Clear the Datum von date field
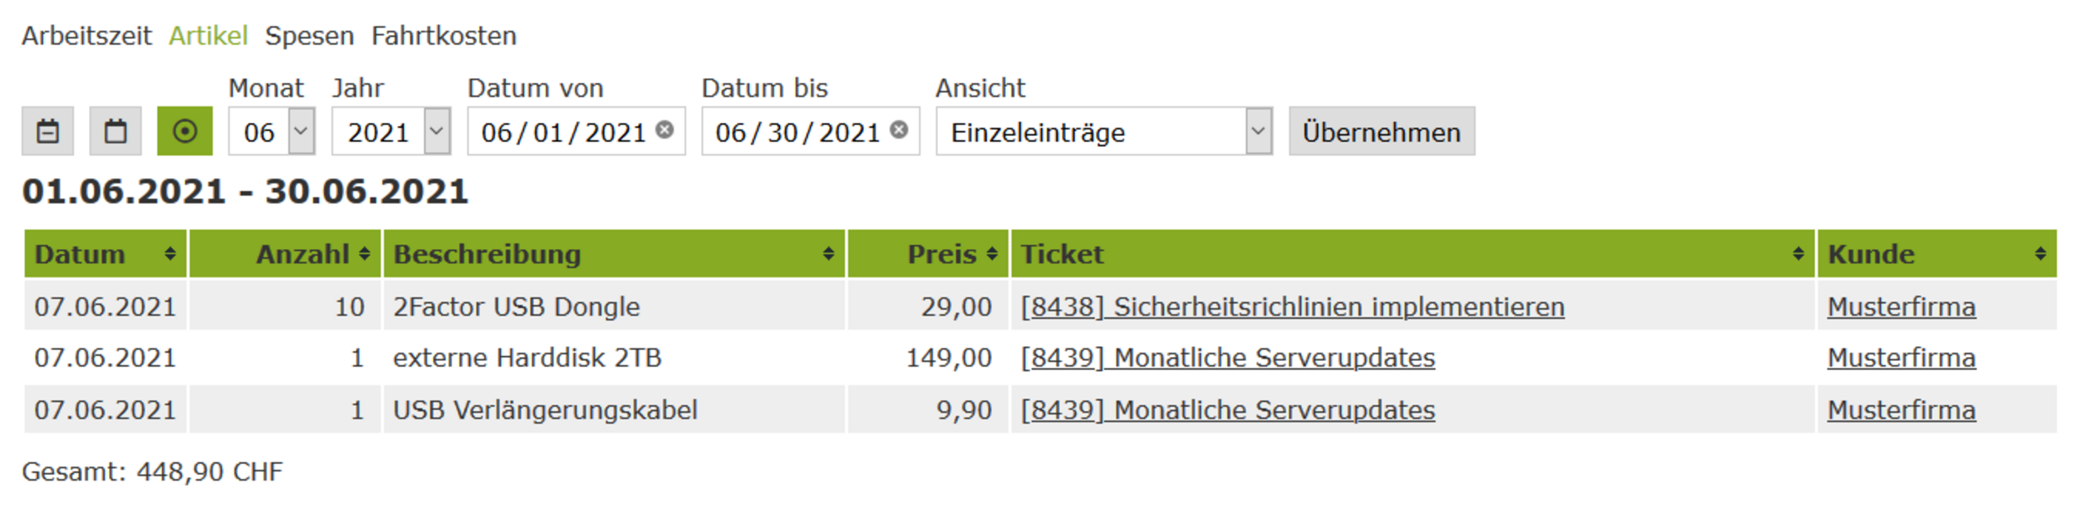Image resolution: width=2077 pixels, height=513 pixels. point(665,129)
